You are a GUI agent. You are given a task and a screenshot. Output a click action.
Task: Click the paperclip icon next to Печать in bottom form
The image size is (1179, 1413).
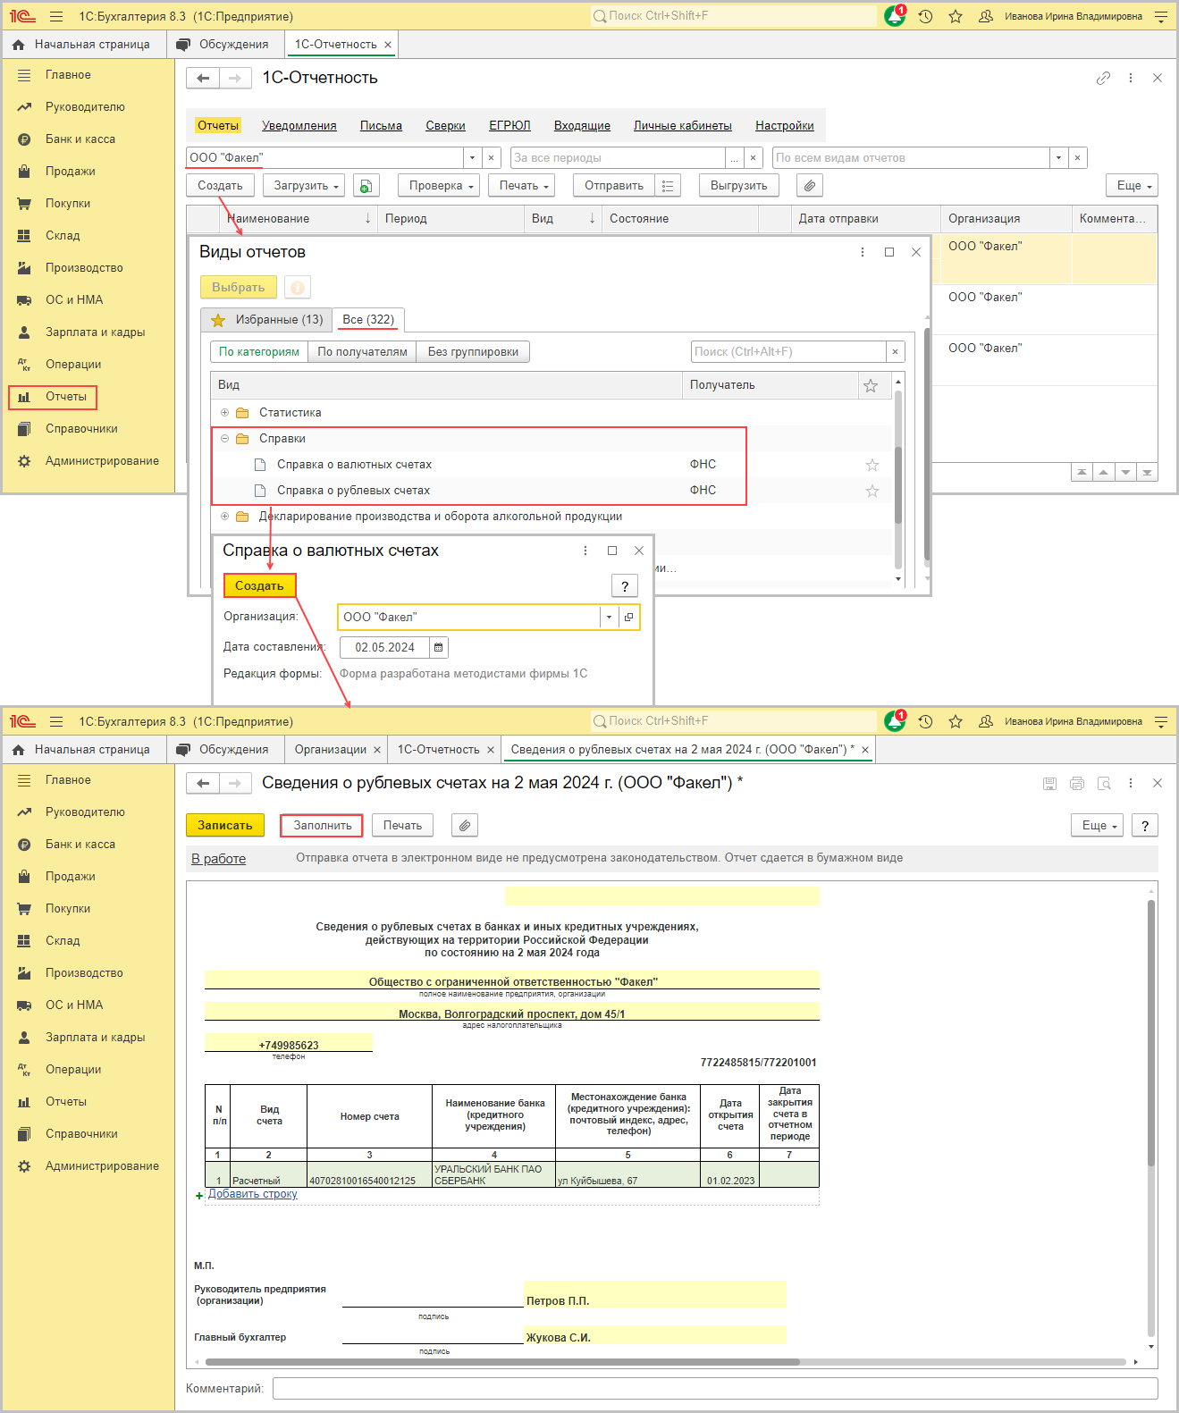[465, 826]
